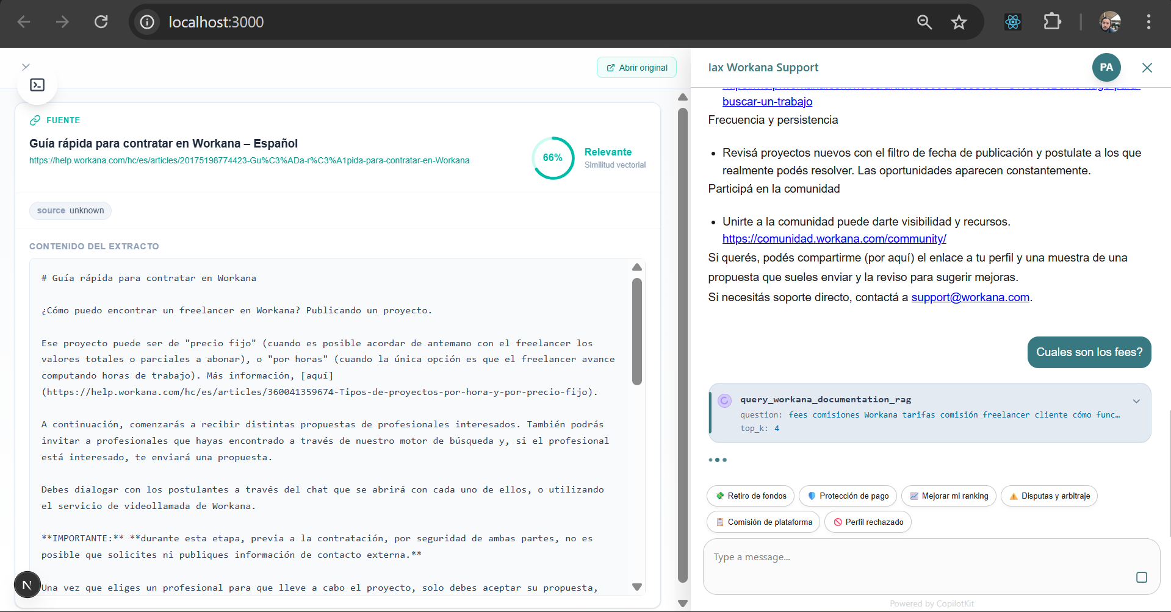
Task: Click the 'Participá en la comunidad' text
Action: coord(774,189)
